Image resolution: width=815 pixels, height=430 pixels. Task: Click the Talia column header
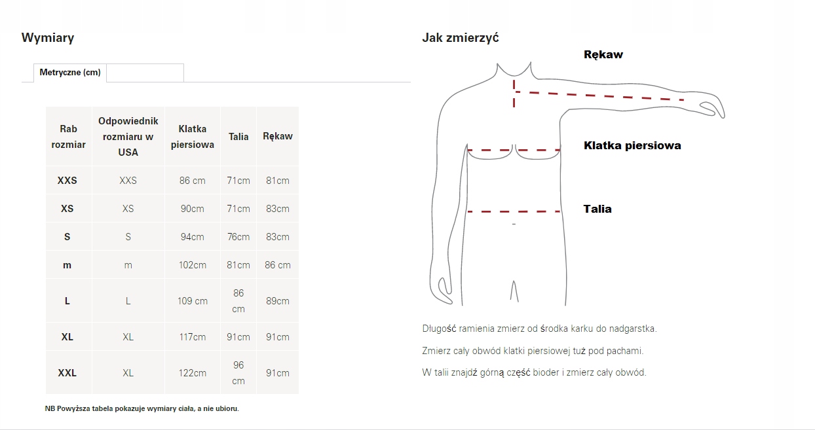coord(238,136)
